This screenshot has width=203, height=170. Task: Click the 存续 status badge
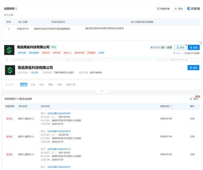point(54,47)
